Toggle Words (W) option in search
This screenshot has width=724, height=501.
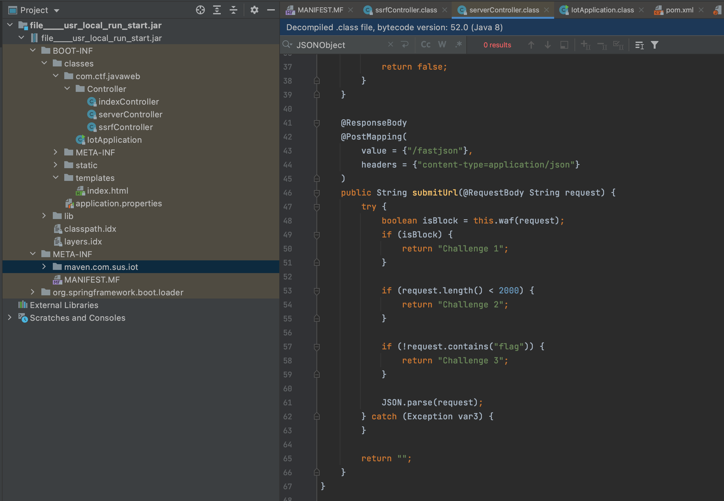[x=442, y=45]
